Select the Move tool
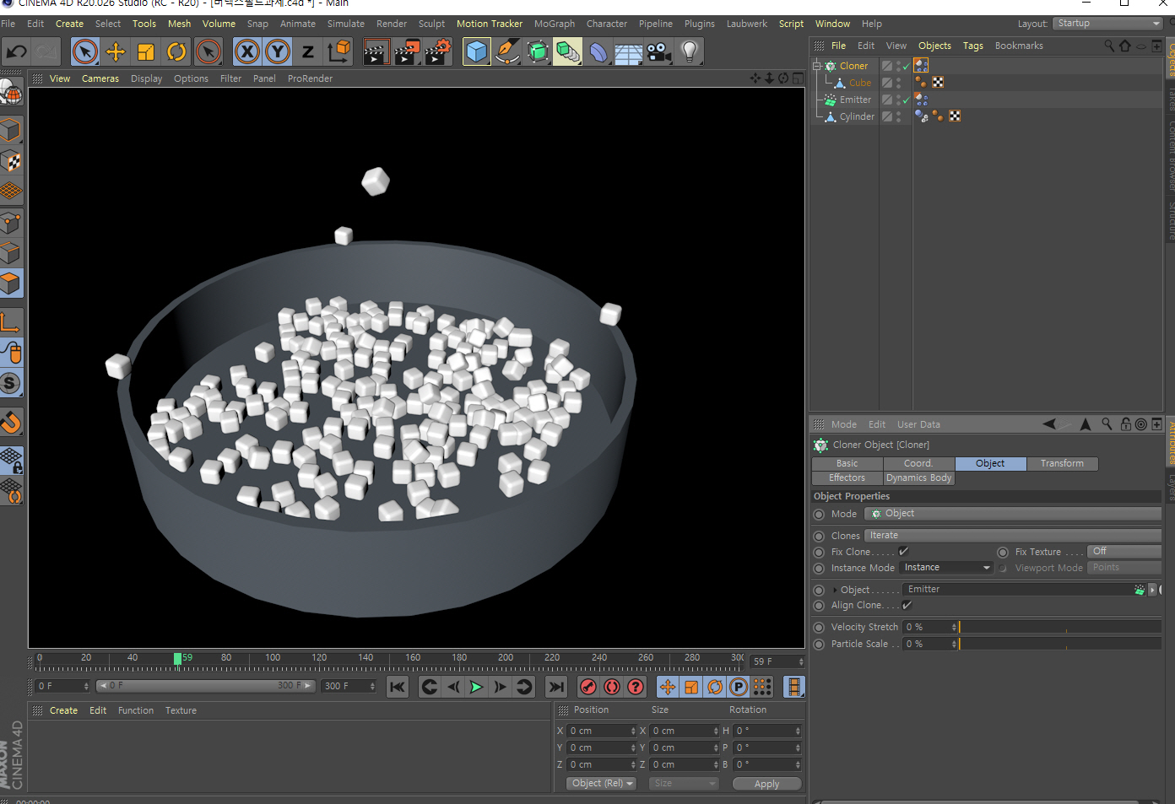 pyautogui.click(x=116, y=52)
